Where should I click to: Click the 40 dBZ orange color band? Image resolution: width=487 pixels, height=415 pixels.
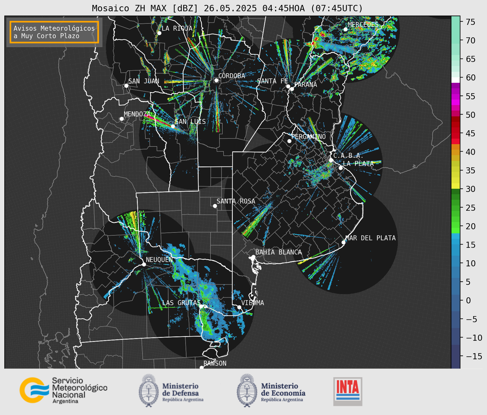point(456,152)
